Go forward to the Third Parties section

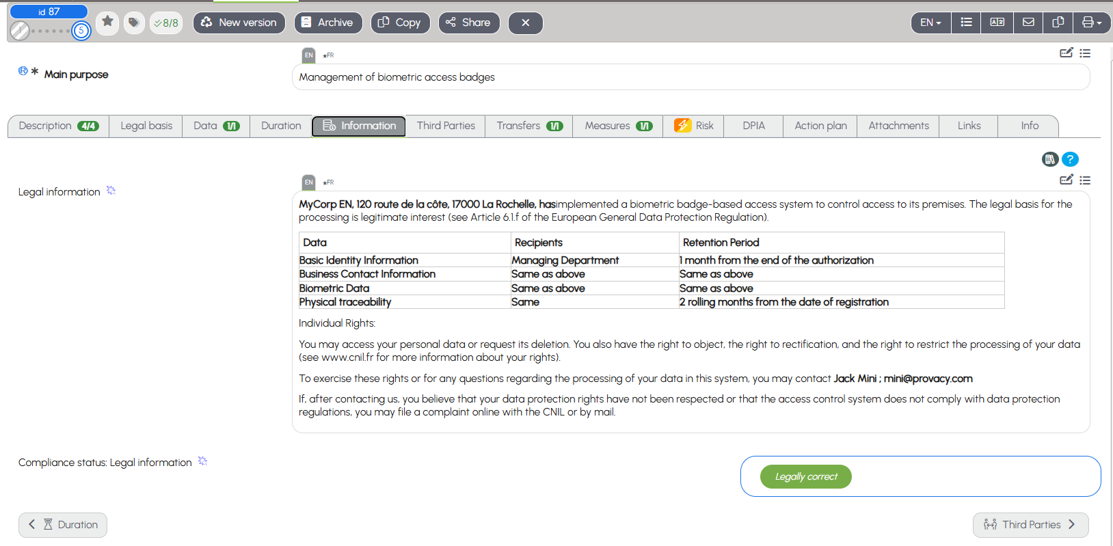point(1030,525)
